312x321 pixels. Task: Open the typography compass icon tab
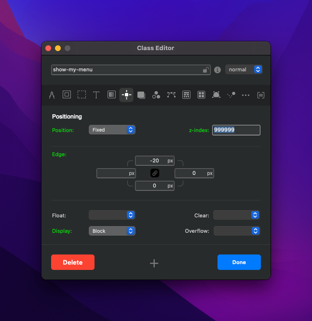(52, 95)
